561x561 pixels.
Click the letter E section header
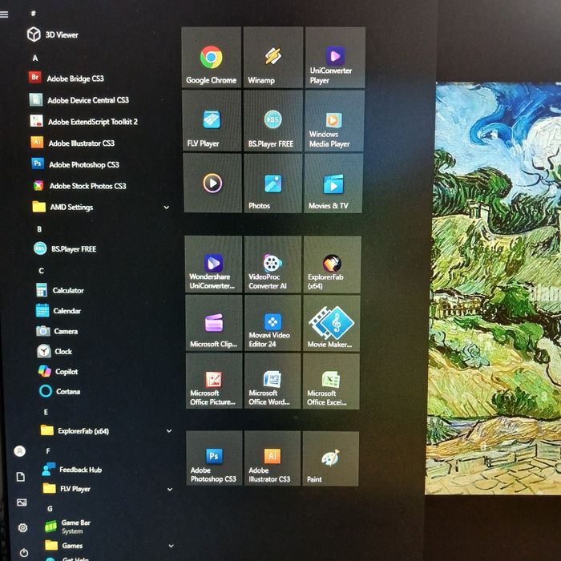(46, 412)
